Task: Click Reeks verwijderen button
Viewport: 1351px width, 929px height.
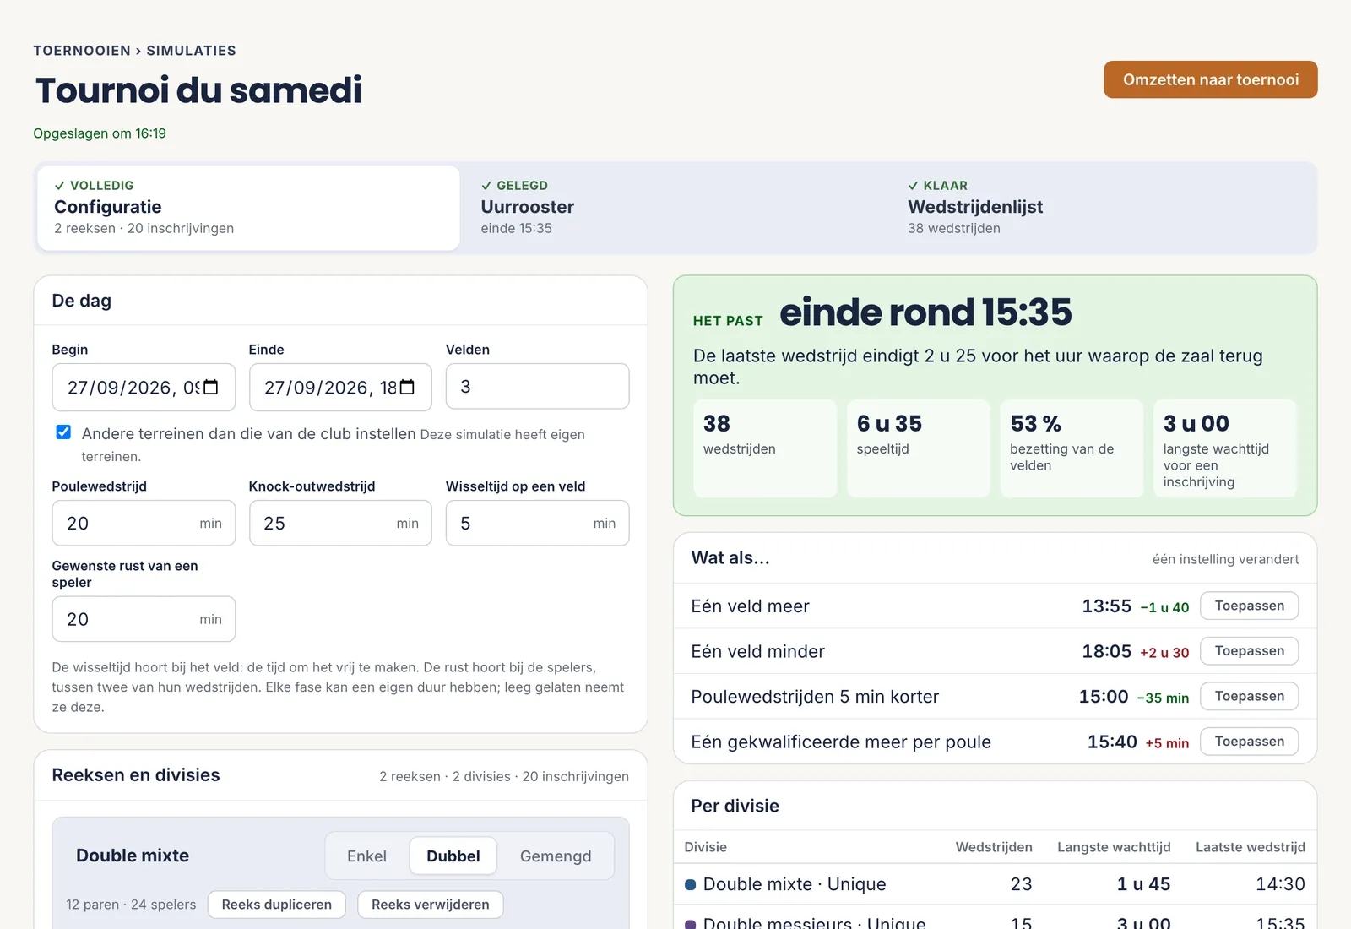Action: point(430,905)
